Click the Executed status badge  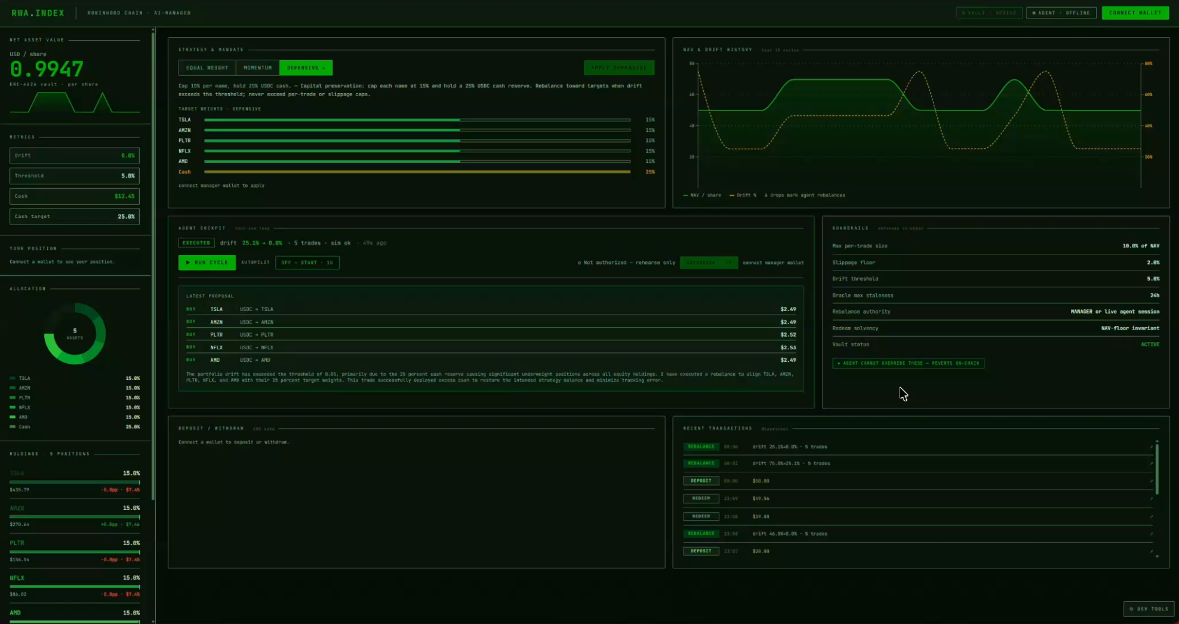click(x=196, y=242)
